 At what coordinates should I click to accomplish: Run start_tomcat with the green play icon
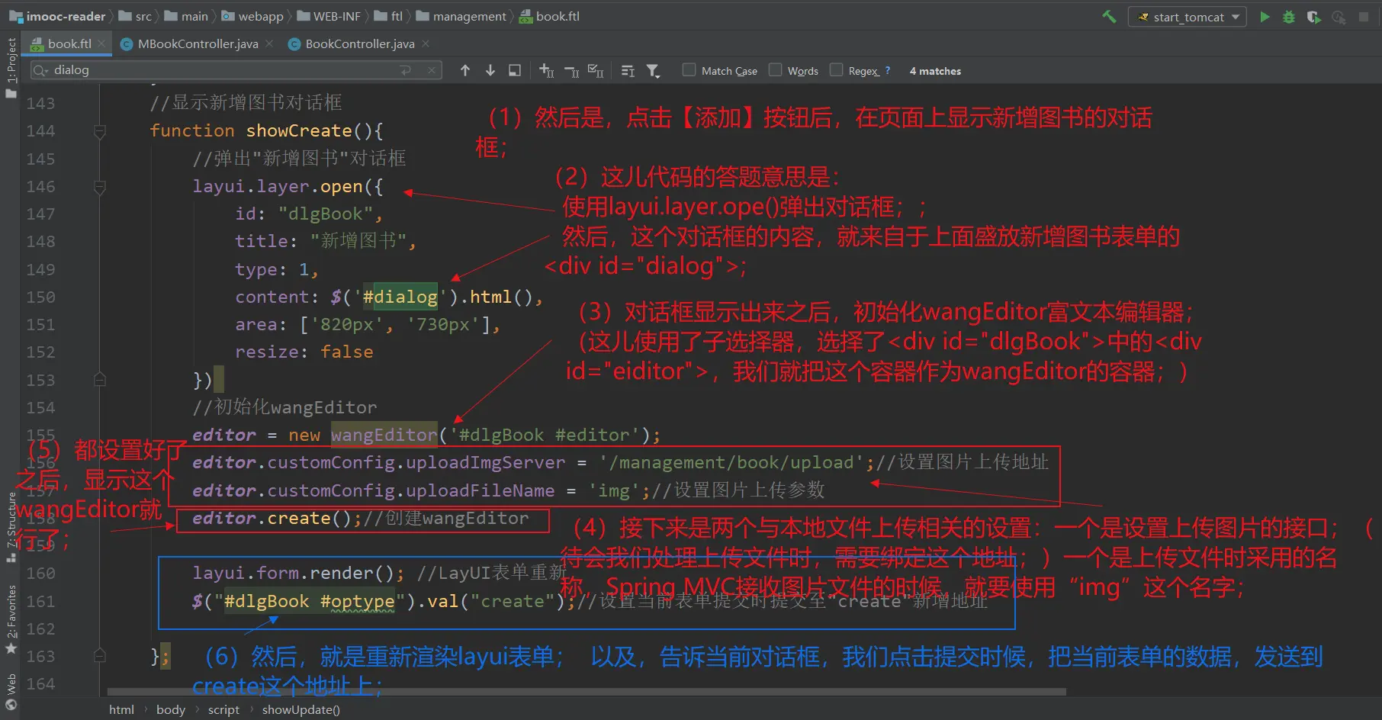[1265, 17]
